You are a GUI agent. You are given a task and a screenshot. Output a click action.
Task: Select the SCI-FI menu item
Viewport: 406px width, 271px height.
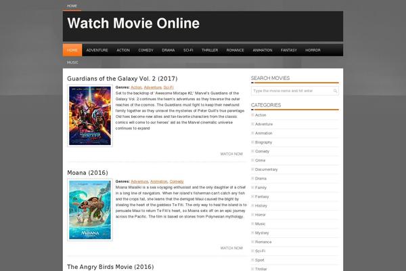point(188,50)
